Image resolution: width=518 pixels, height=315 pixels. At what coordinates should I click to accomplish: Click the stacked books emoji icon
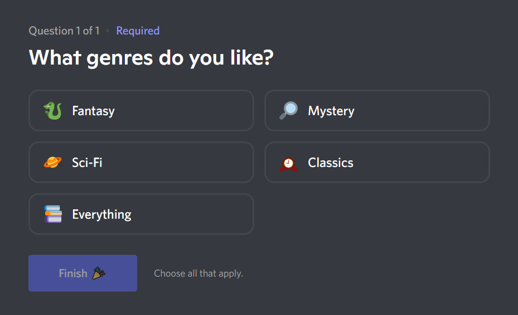tap(52, 214)
